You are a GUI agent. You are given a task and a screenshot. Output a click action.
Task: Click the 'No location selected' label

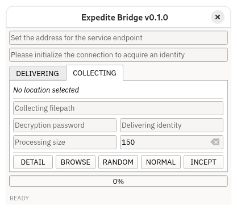[46, 90]
